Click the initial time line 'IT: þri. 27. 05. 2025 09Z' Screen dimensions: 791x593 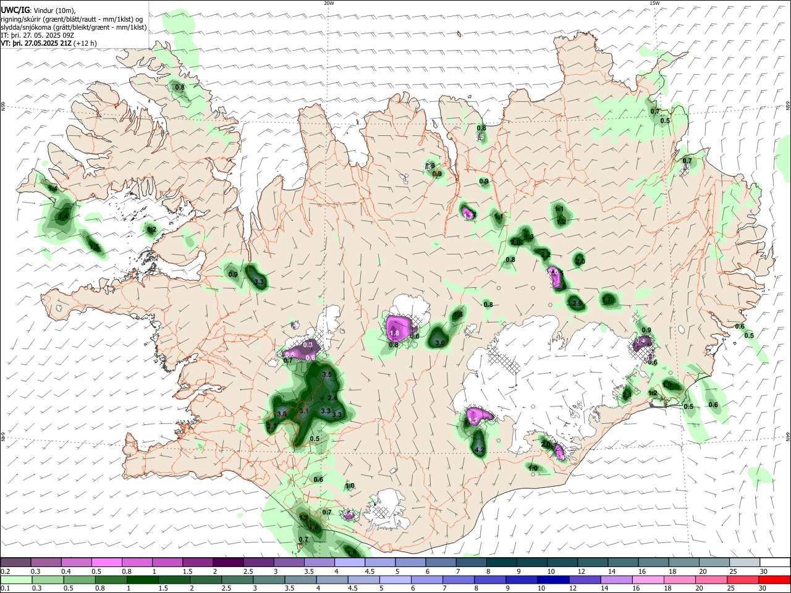pyautogui.click(x=37, y=35)
